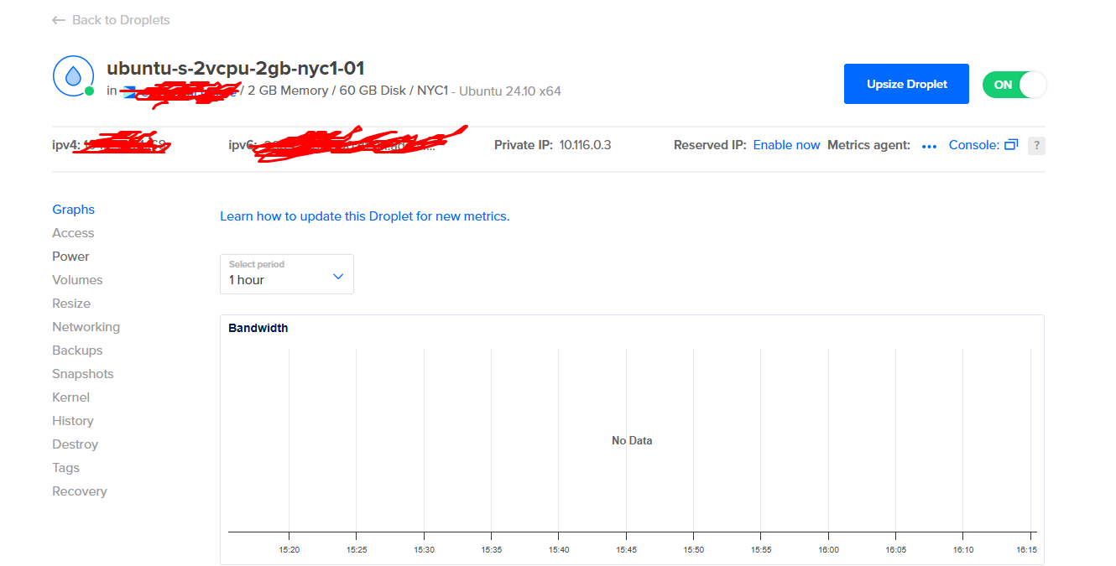Click the Select period dropdown chevron

point(338,277)
